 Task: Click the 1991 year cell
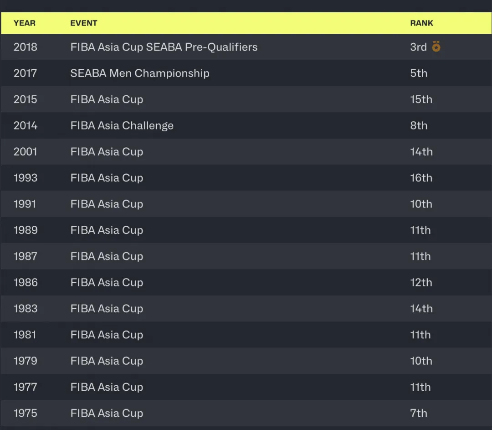[25, 204]
